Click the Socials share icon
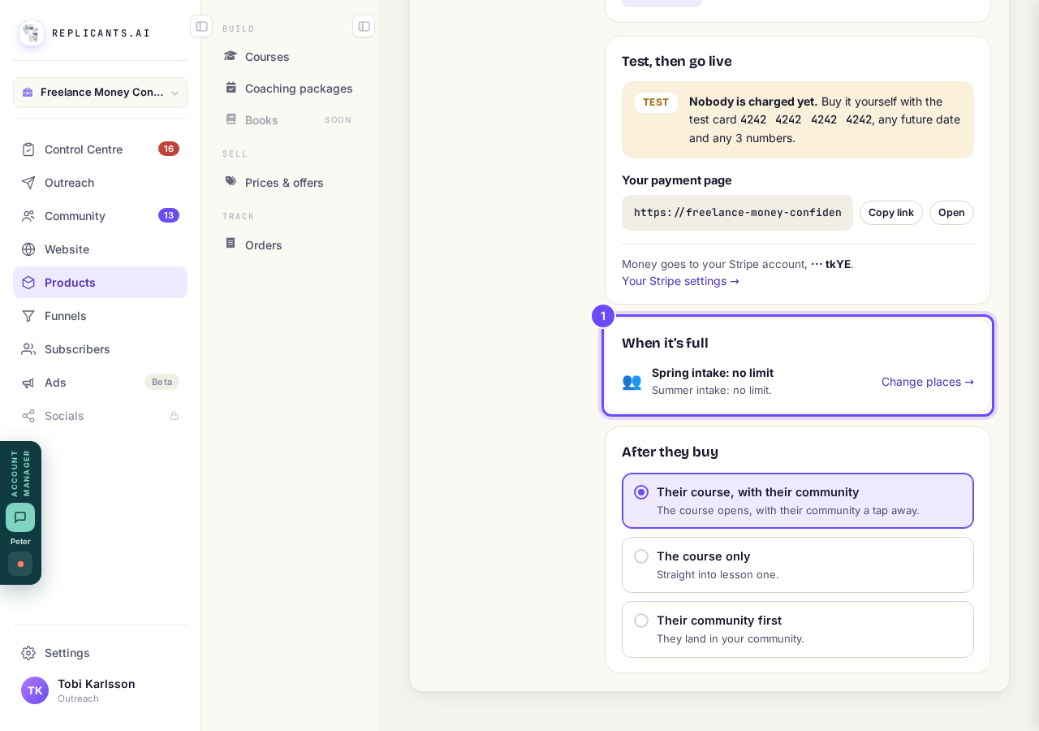The width and height of the screenshot is (1039, 731). [x=28, y=416]
